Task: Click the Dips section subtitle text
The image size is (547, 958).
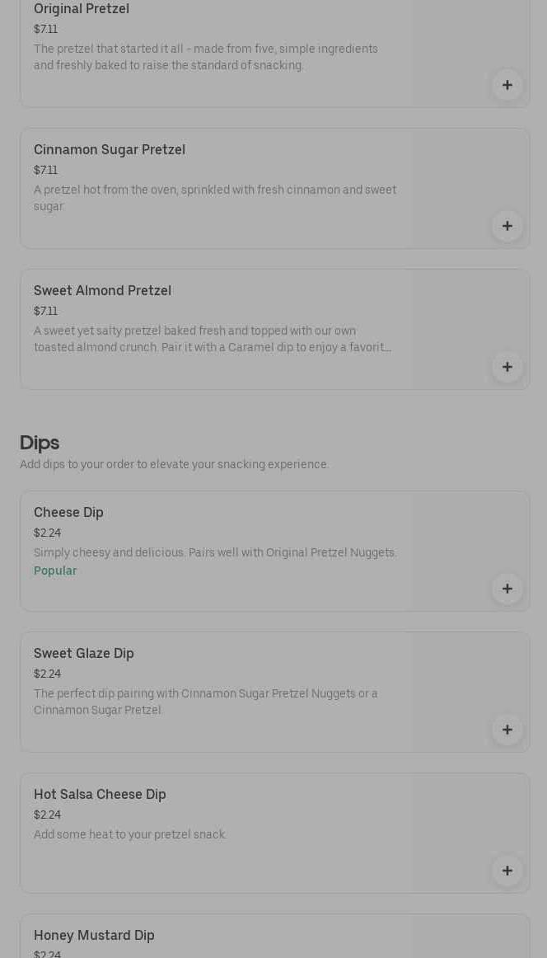Action: pyautogui.click(x=175, y=465)
